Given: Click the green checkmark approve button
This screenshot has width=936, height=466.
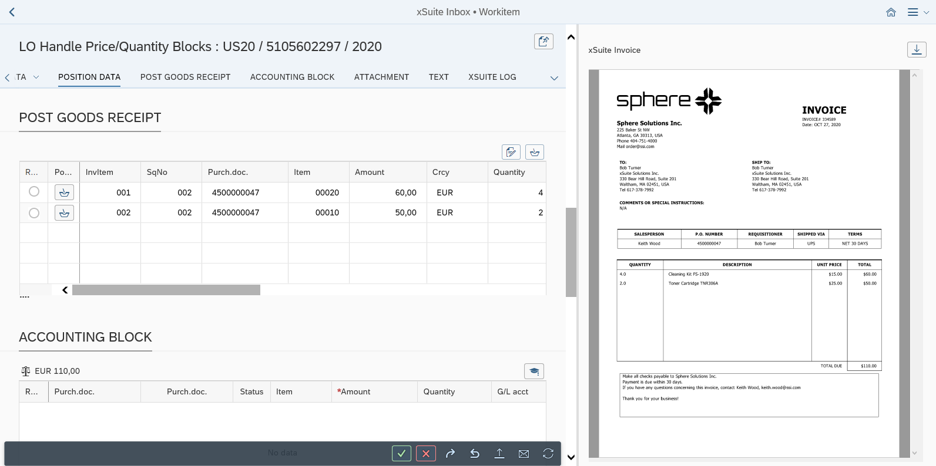Looking at the screenshot, I should click(x=401, y=453).
